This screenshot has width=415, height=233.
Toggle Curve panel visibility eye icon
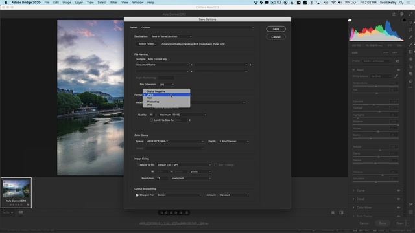(x=398, y=190)
